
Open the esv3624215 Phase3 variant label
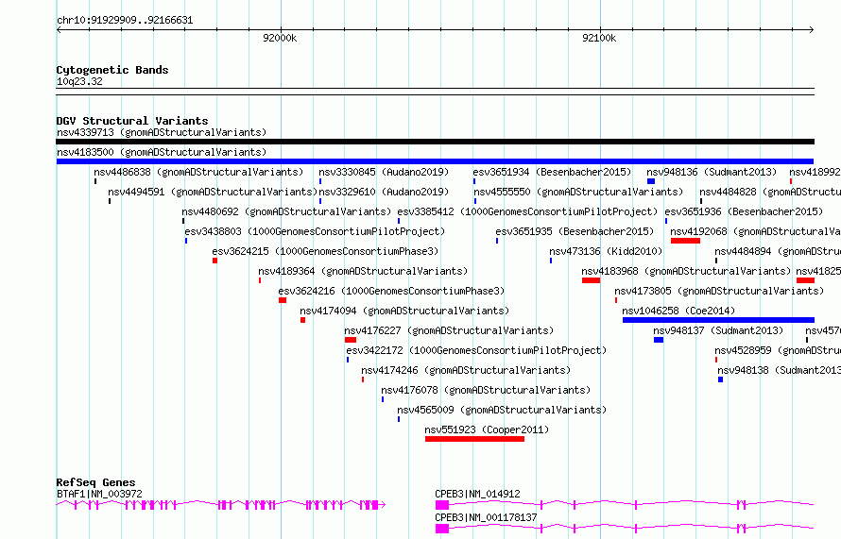coord(325,251)
